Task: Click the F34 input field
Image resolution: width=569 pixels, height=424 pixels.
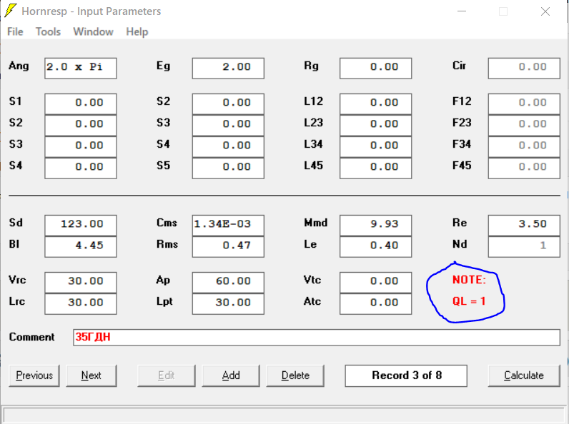Action: point(524,147)
